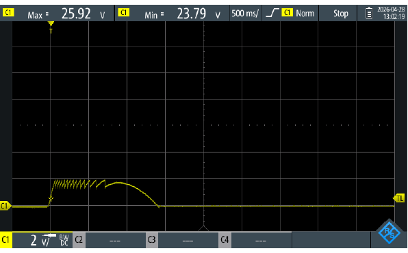Click the Stop acquisition state button
408x253 pixels.
tap(341, 13)
